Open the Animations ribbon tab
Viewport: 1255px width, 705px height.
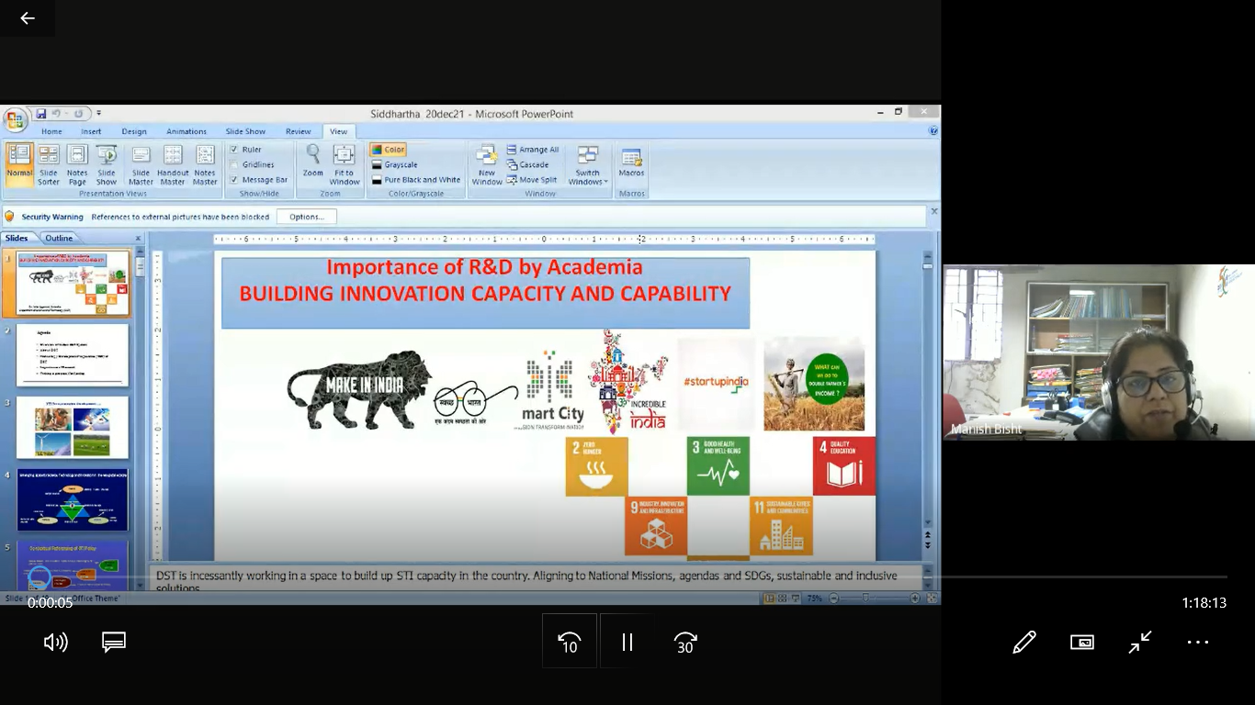[187, 131]
